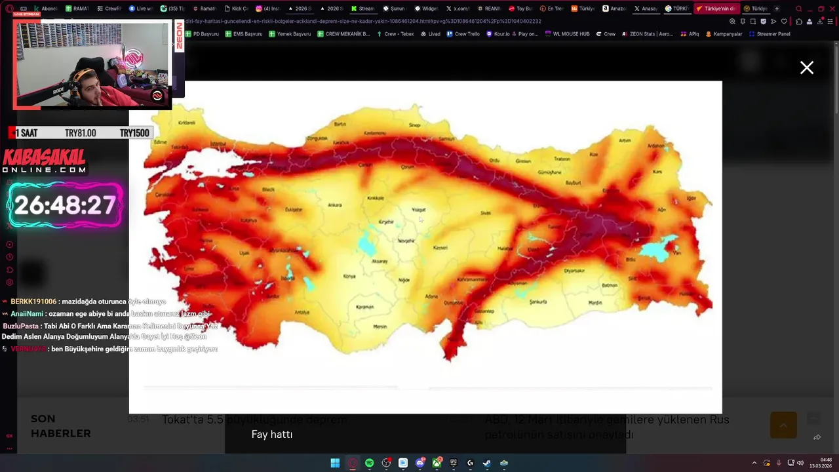Switch to the Widget browser tab

pyautogui.click(x=426, y=9)
